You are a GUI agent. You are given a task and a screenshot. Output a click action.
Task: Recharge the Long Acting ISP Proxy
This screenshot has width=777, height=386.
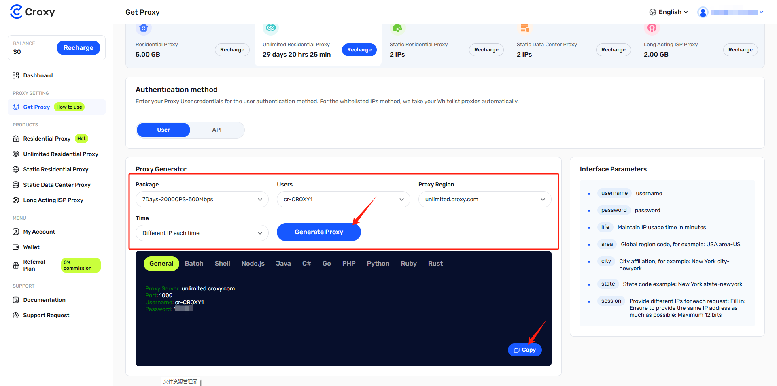click(x=741, y=50)
